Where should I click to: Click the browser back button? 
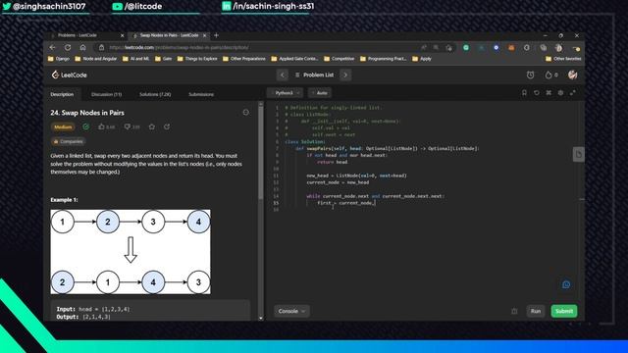(52, 47)
